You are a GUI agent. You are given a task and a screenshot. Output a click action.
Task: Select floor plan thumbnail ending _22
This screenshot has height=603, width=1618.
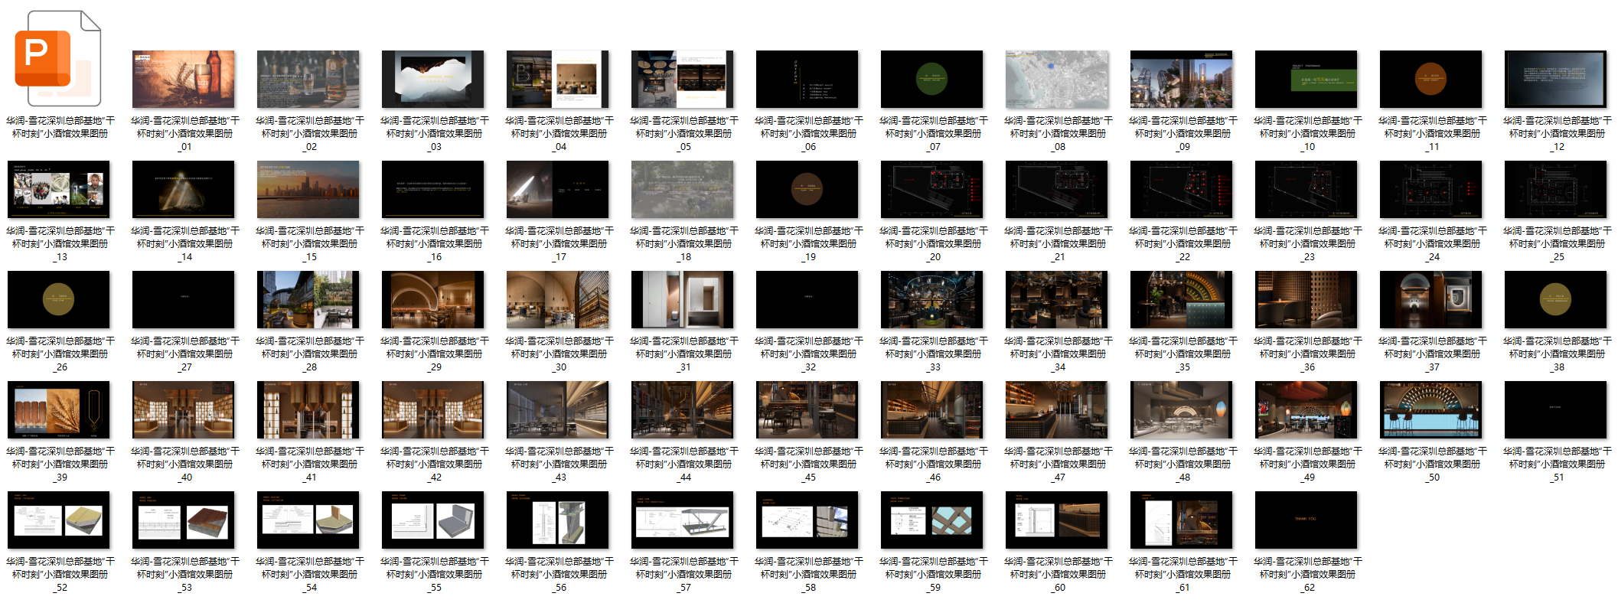coord(1182,190)
